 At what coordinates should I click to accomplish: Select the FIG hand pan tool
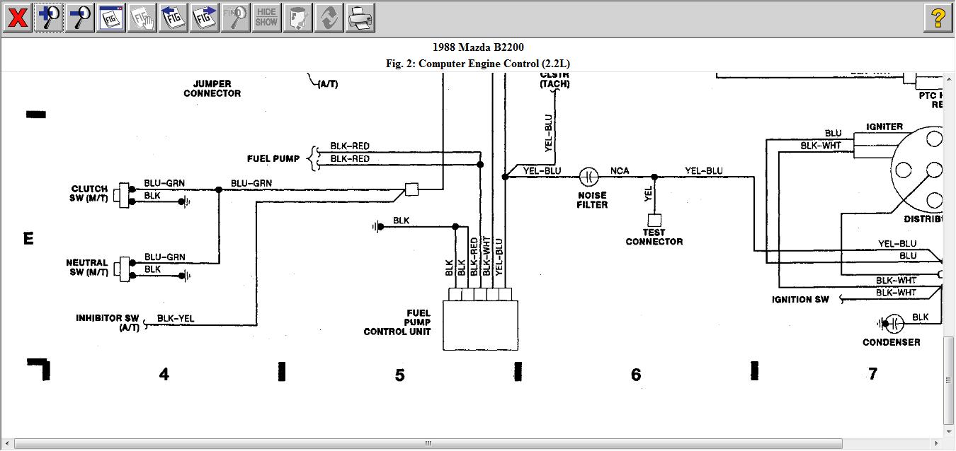[x=142, y=18]
